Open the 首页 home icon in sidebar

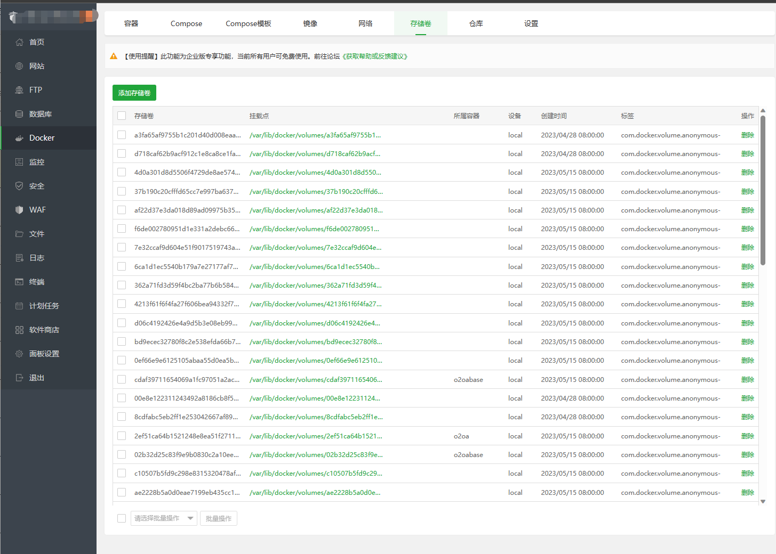click(19, 42)
